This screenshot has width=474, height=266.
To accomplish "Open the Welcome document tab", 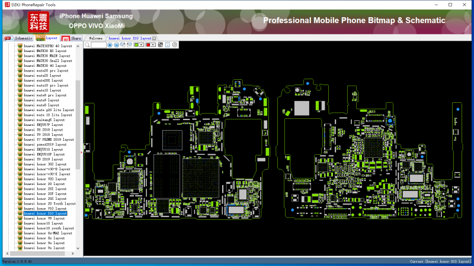I will click(x=95, y=38).
